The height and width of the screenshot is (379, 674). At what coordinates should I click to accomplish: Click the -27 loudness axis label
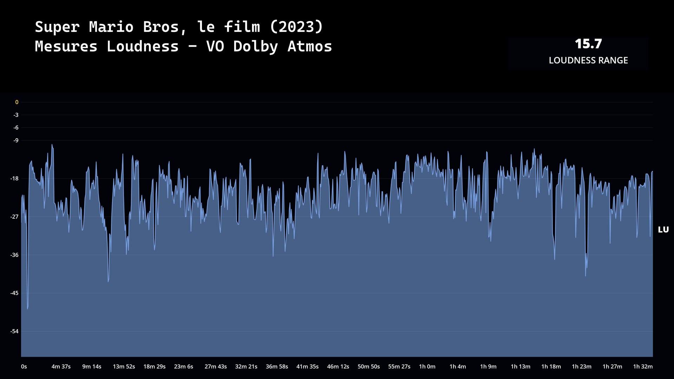point(14,217)
